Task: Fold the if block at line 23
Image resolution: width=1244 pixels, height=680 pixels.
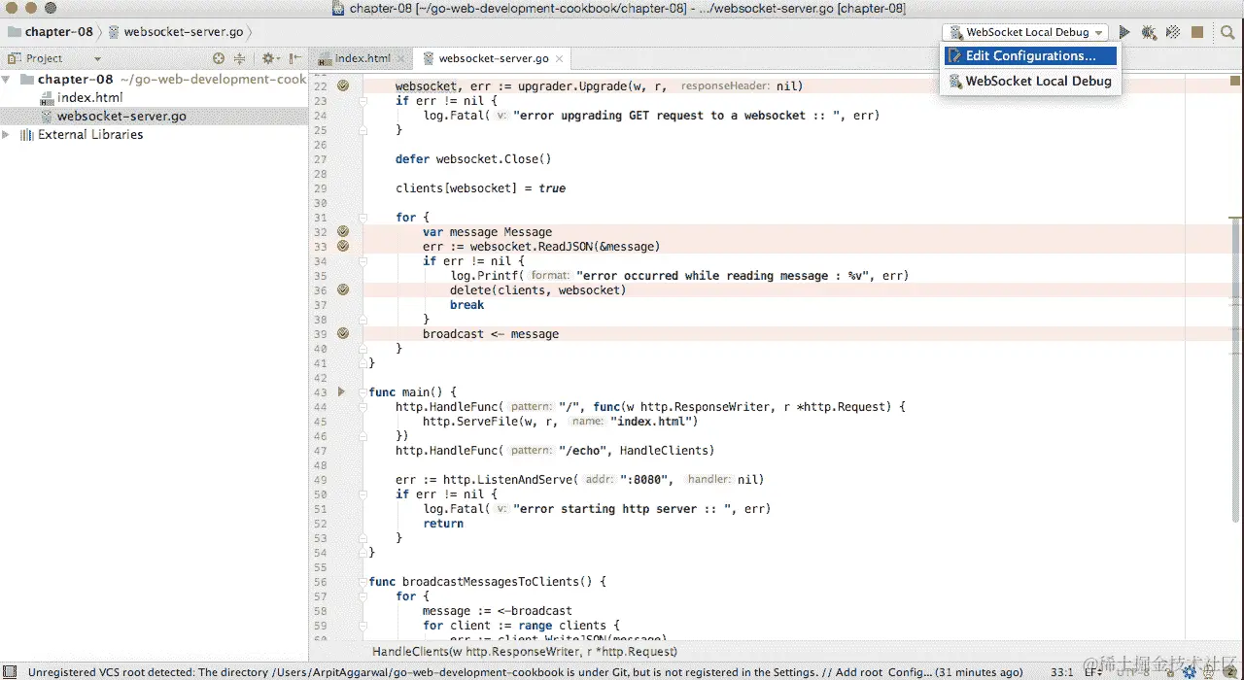Action: coord(362,100)
